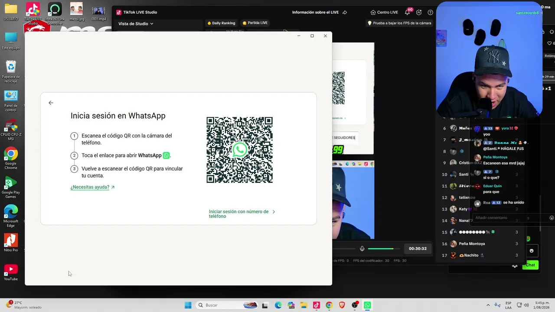Open Microsoft 365 Copilot from the taskbar
Screen dimensions: 555x312
[291, 305]
